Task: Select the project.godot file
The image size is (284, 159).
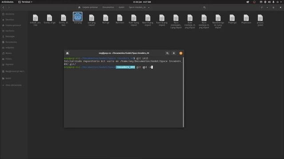Action: (260, 20)
